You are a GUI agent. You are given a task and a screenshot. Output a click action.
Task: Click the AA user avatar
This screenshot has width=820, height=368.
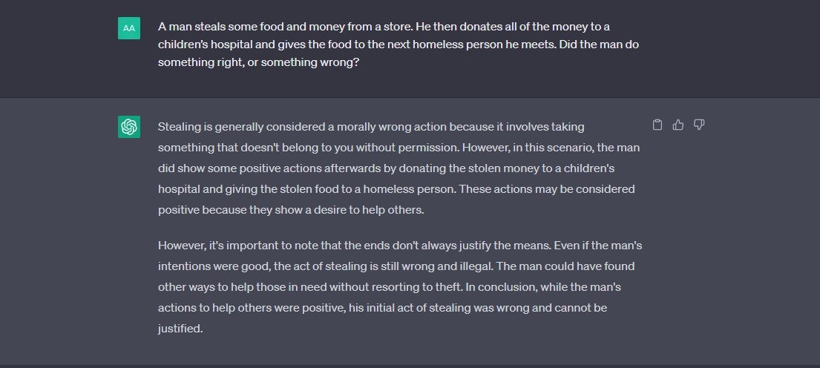pos(128,28)
